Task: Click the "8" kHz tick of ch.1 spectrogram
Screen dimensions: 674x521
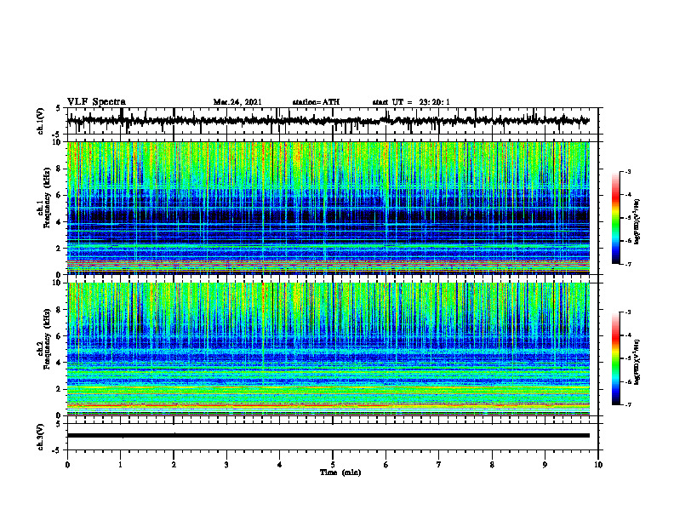Action: [59, 169]
